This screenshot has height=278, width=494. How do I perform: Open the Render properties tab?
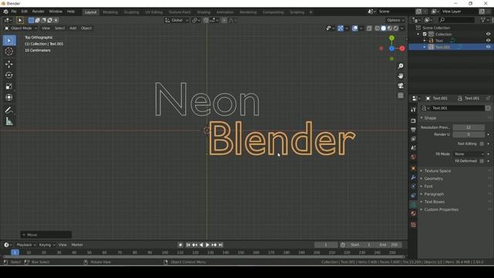point(414,120)
